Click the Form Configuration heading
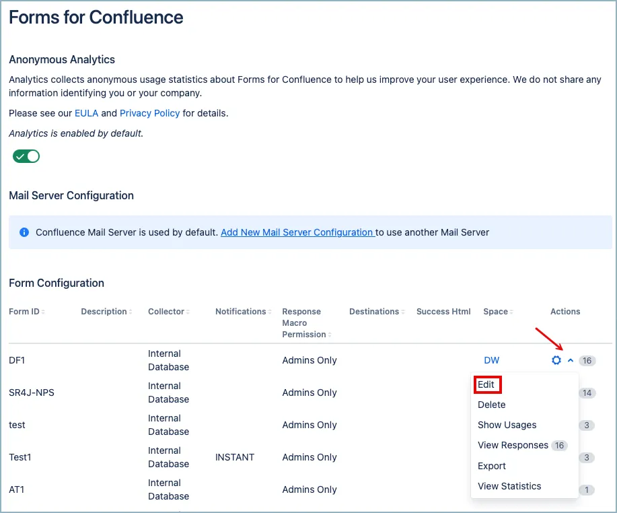Viewport: 617px width, 513px height. tap(57, 283)
